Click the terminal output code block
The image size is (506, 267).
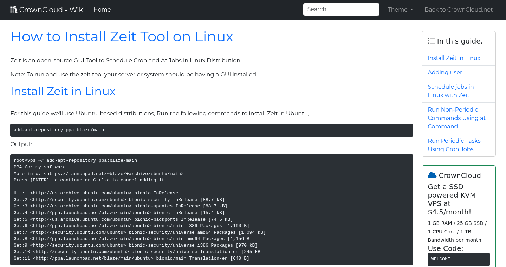tap(212, 209)
